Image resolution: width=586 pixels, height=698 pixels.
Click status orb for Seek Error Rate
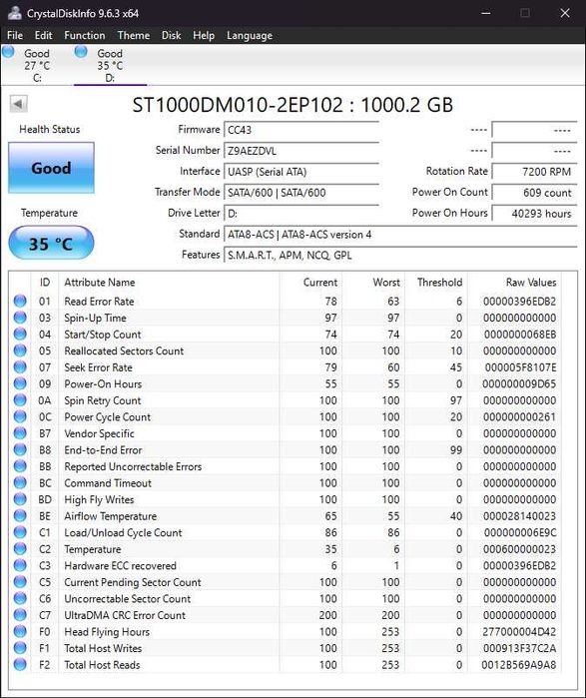click(20, 367)
